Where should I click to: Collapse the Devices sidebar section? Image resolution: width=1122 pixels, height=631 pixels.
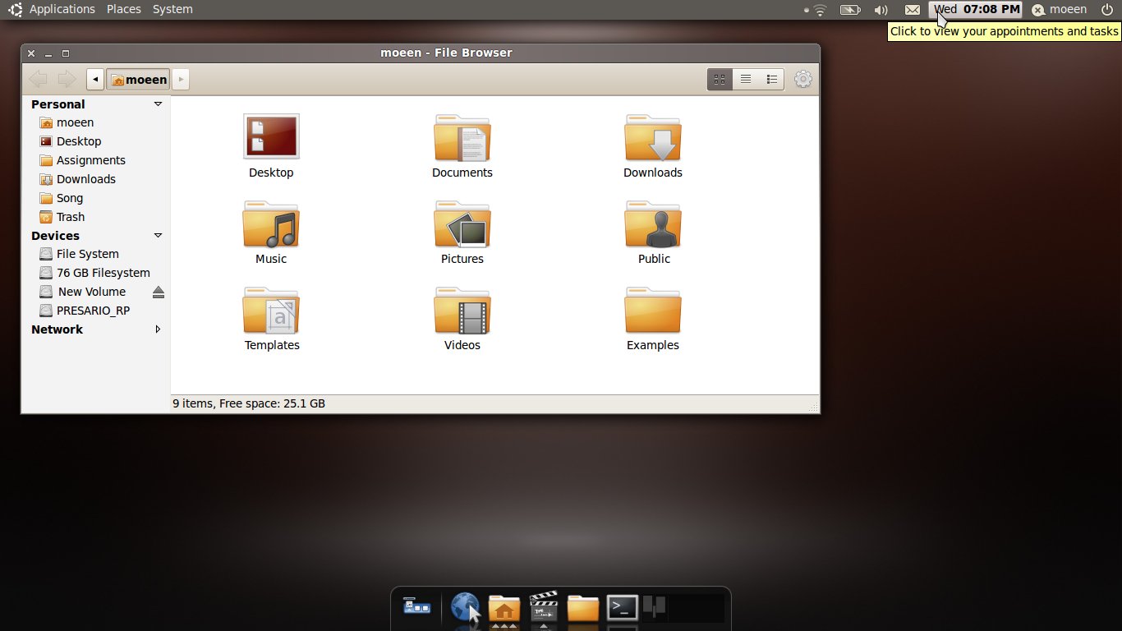click(x=158, y=236)
